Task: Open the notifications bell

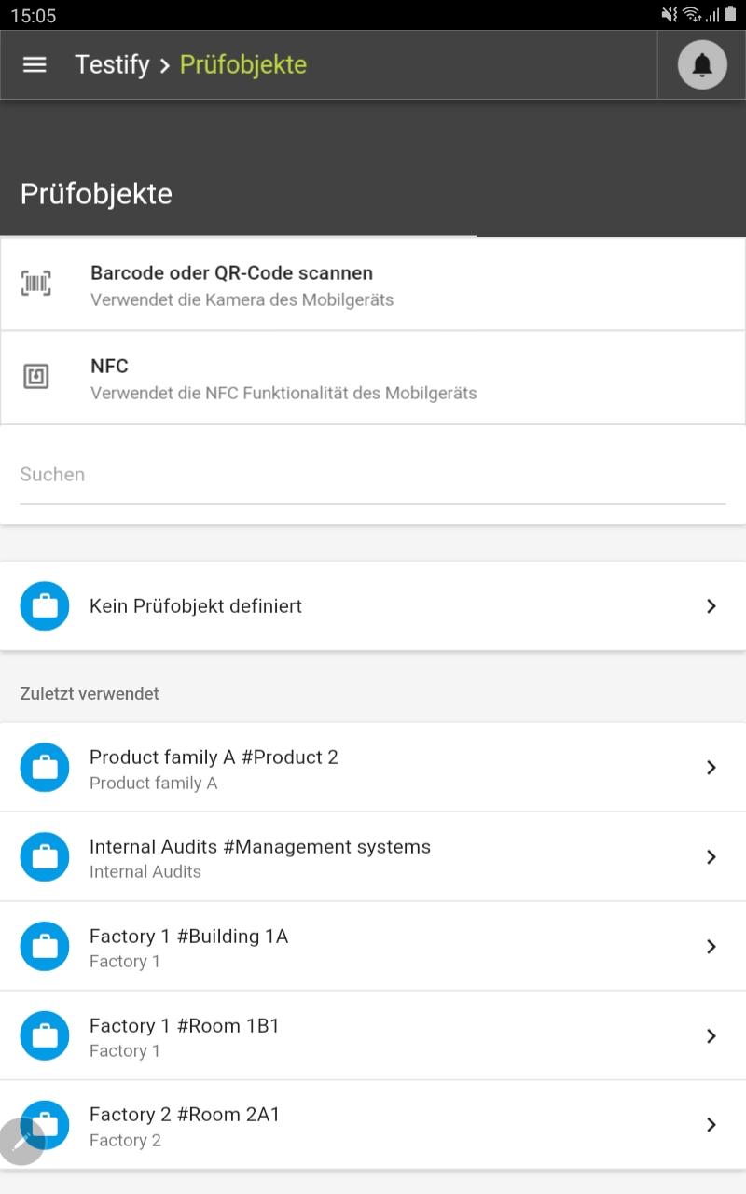Action: coord(702,65)
